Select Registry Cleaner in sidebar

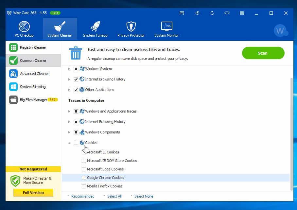(33, 47)
